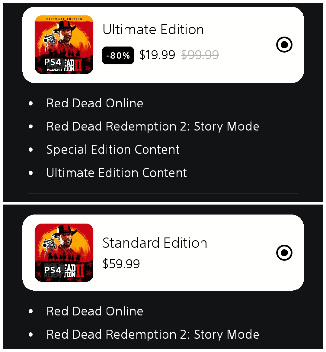Click the PS4 badge on Standard cover
Viewport: 326px width, 352px height.
click(x=53, y=270)
